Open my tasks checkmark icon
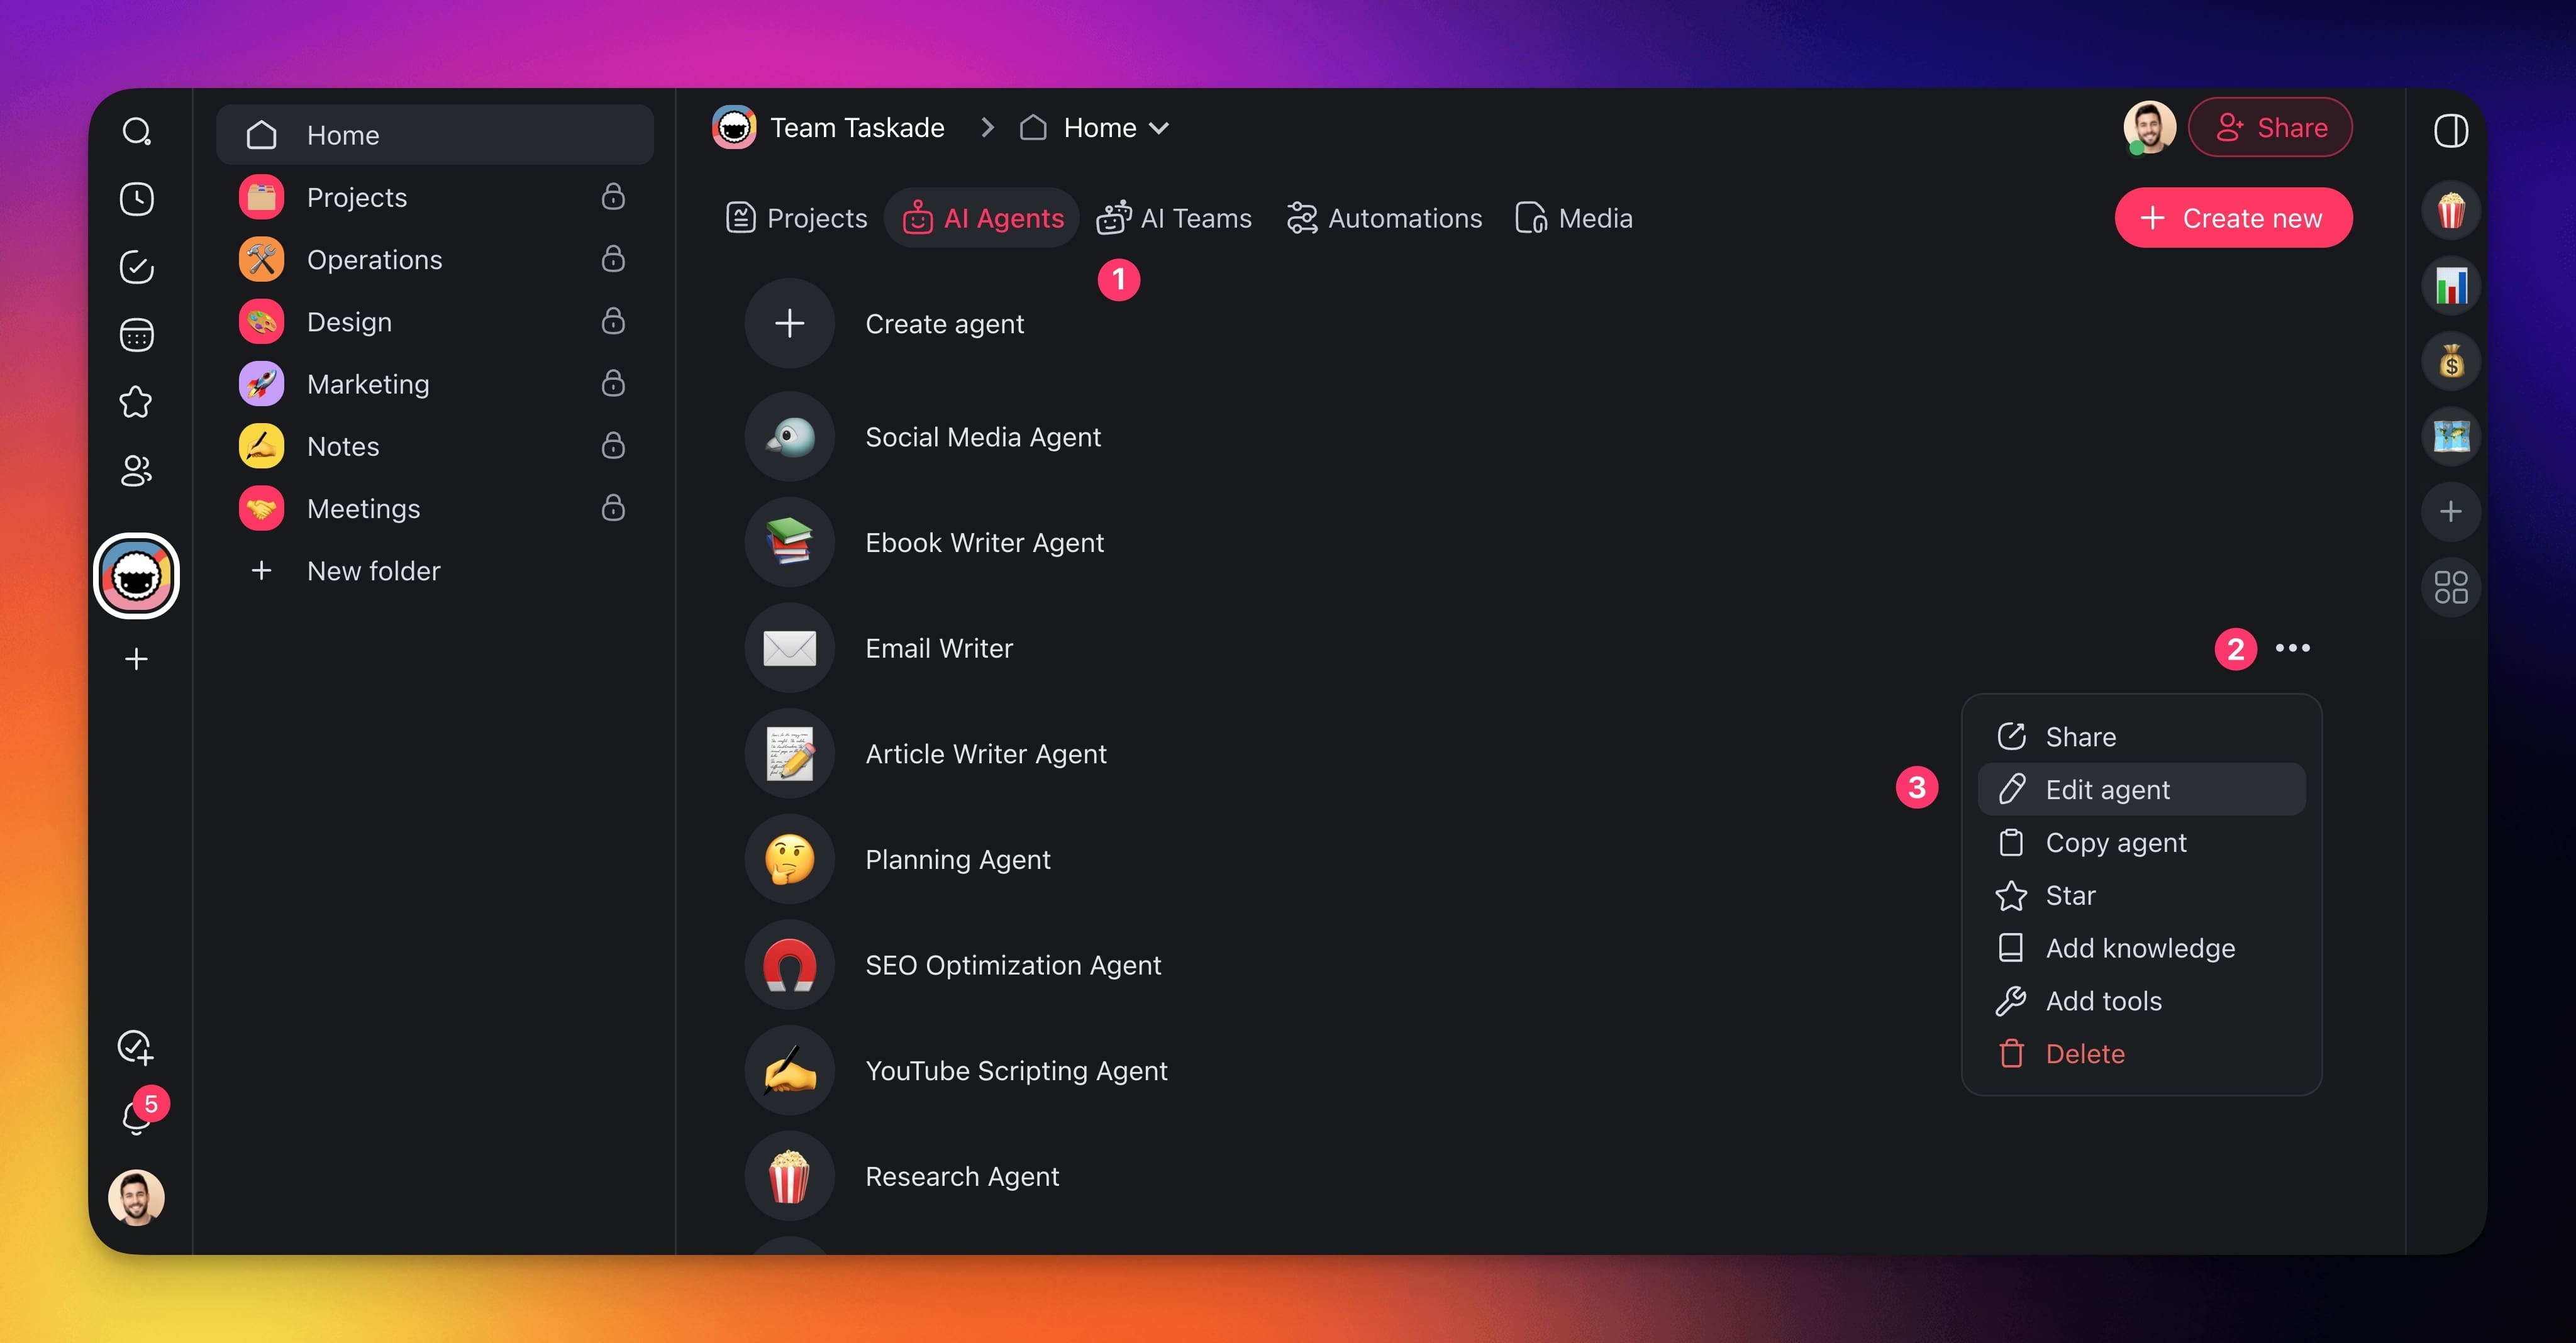Image resolution: width=2576 pixels, height=1343 pixels. [136, 267]
